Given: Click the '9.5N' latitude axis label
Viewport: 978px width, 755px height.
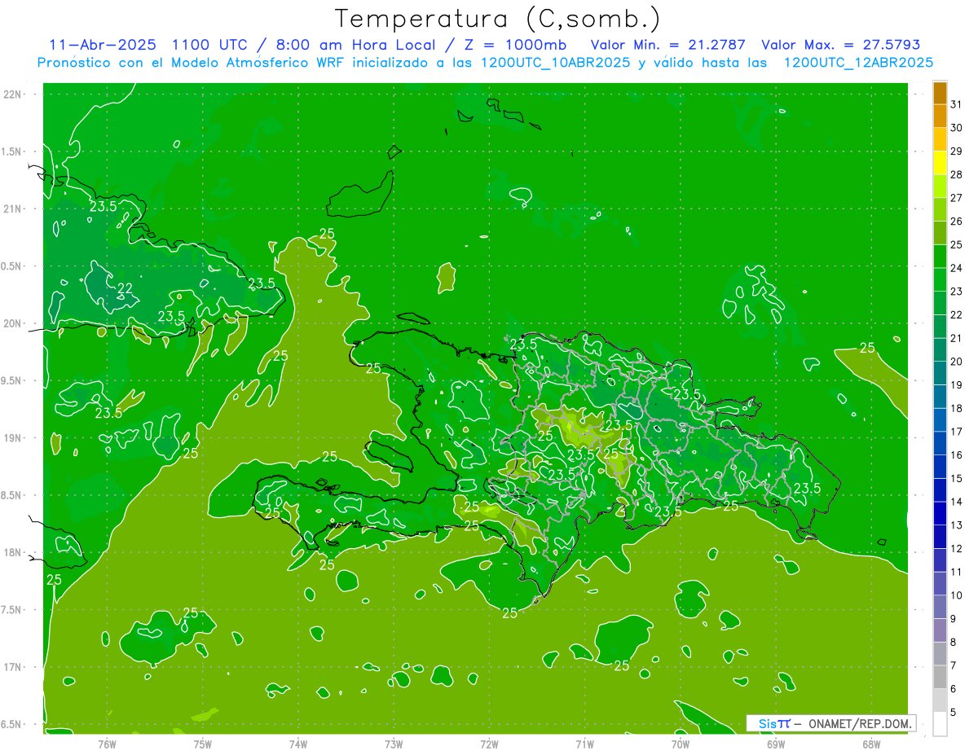Looking at the screenshot, I should coord(11,380).
